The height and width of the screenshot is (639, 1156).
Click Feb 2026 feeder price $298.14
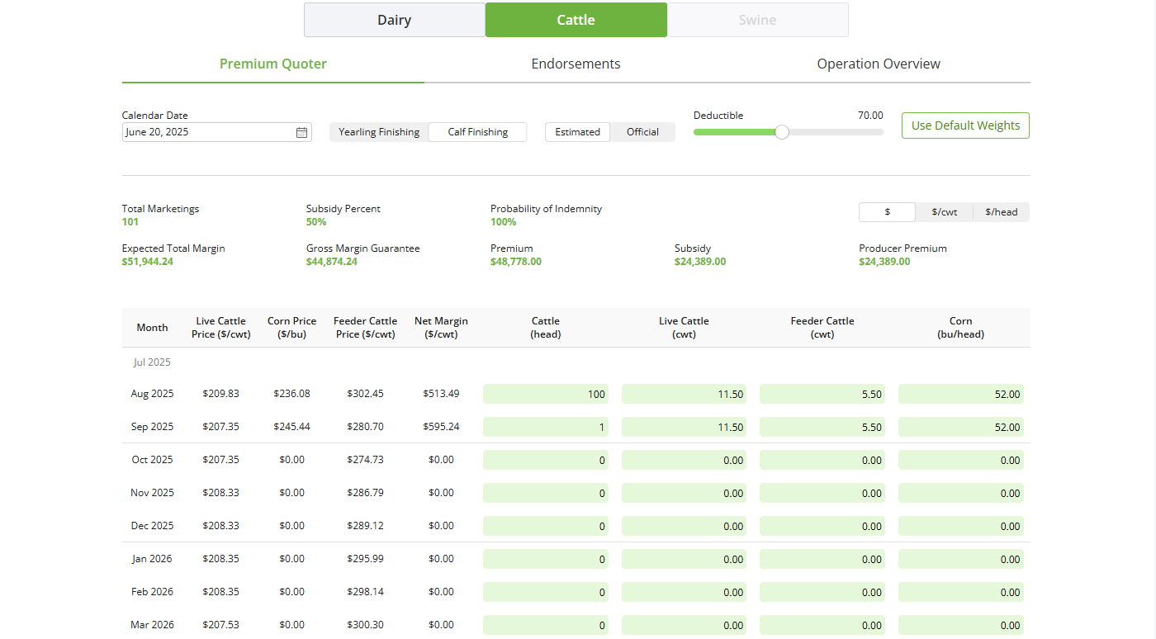tap(365, 592)
